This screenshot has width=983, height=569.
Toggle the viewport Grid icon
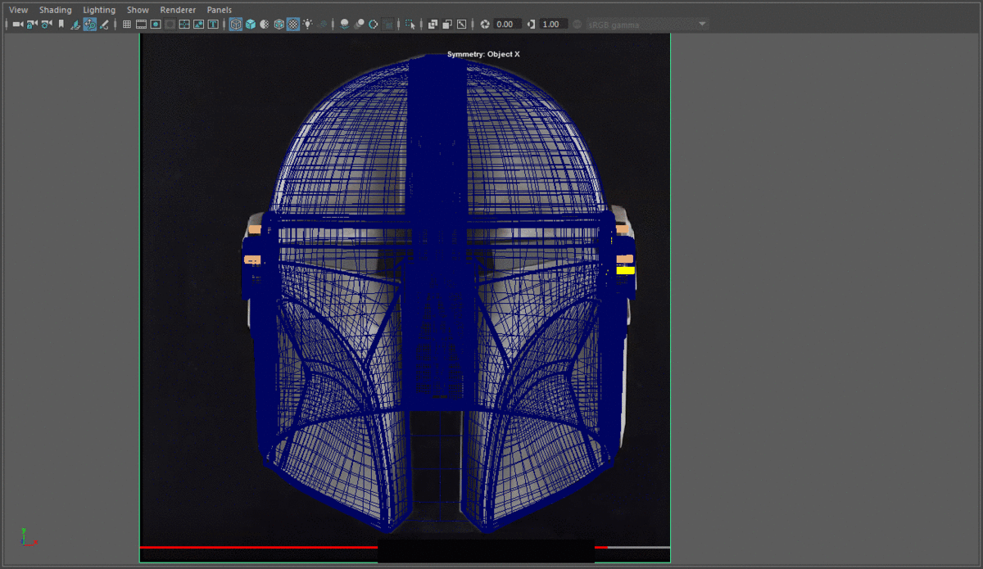pos(127,25)
